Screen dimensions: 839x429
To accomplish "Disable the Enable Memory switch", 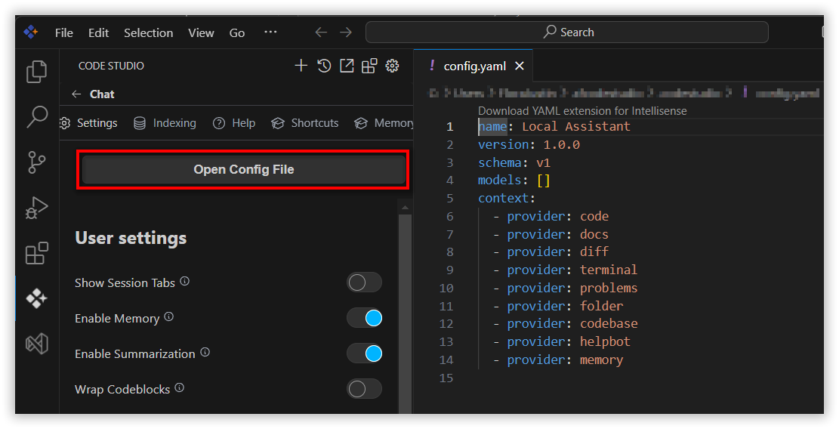I will (365, 318).
